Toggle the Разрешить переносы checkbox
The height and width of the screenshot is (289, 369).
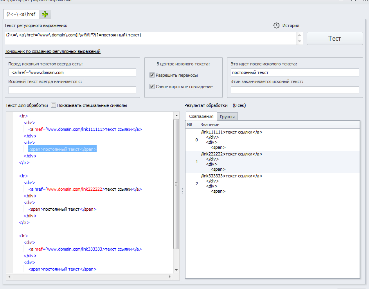coord(152,75)
